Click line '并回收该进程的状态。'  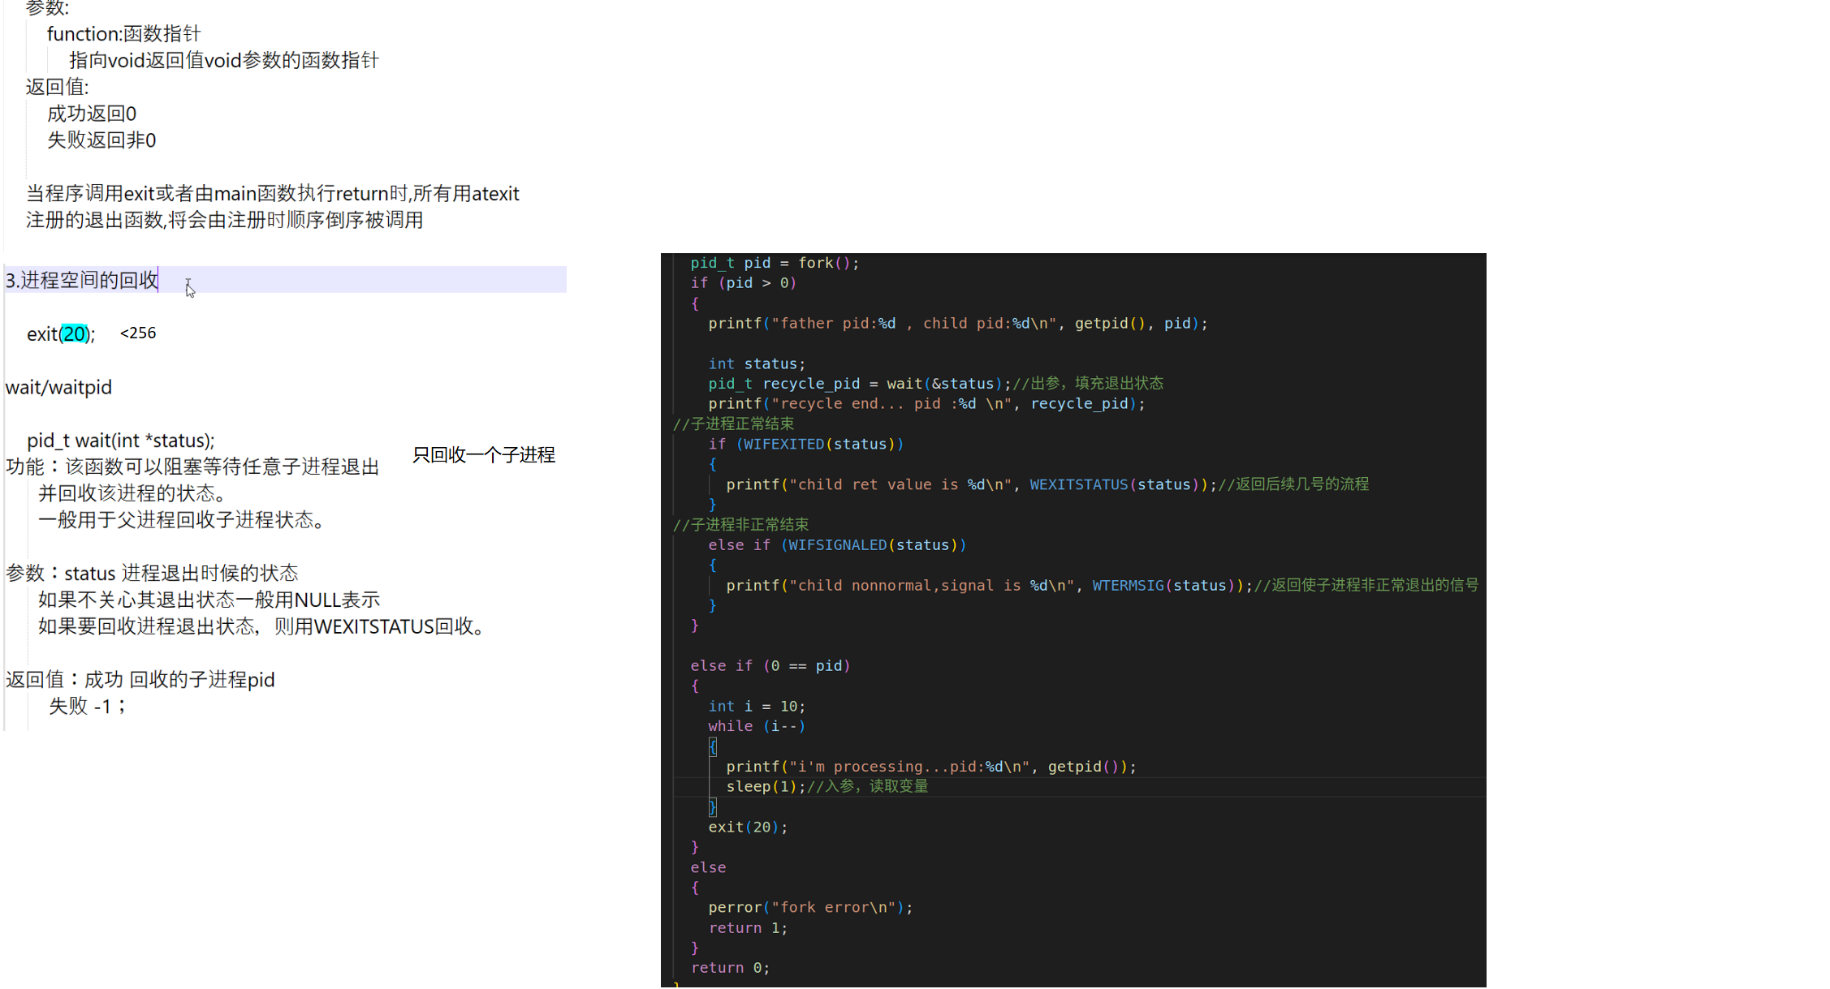[133, 493]
